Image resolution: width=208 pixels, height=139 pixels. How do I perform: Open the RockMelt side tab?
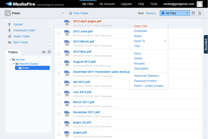click(206, 44)
